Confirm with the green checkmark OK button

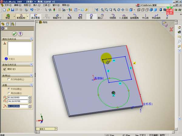pyautogui.click(x=14, y=34)
